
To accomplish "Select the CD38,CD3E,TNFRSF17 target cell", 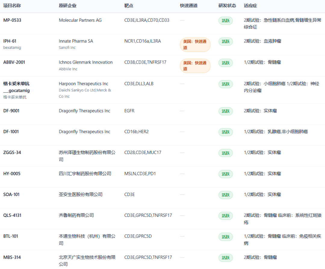I will 145,62.
